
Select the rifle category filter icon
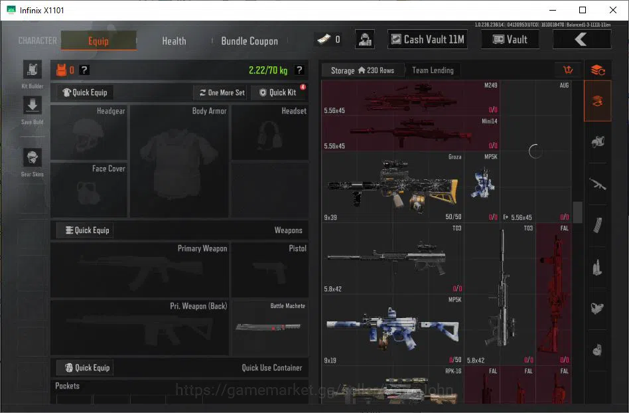(597, 184)
